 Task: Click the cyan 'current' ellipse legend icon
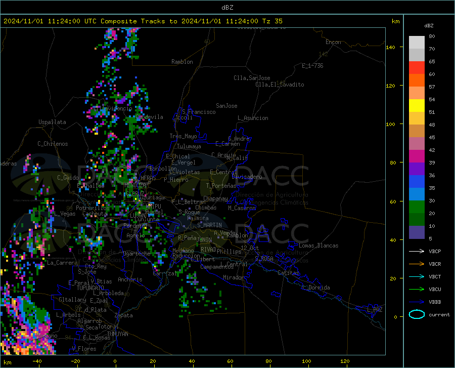417,314
